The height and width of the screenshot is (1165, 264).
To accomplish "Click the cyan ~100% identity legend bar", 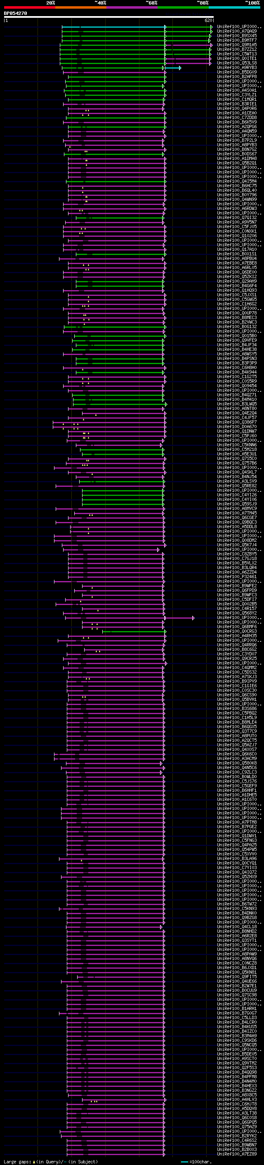I will [x=234, y=7].
